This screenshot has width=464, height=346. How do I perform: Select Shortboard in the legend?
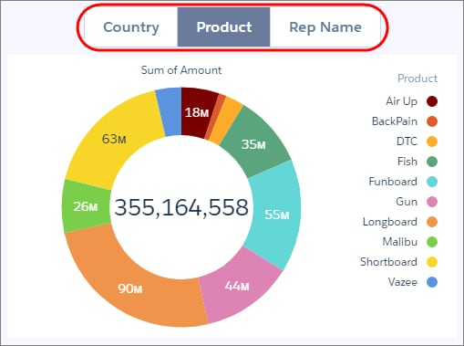pyautogui.click(x=388, y=262)
